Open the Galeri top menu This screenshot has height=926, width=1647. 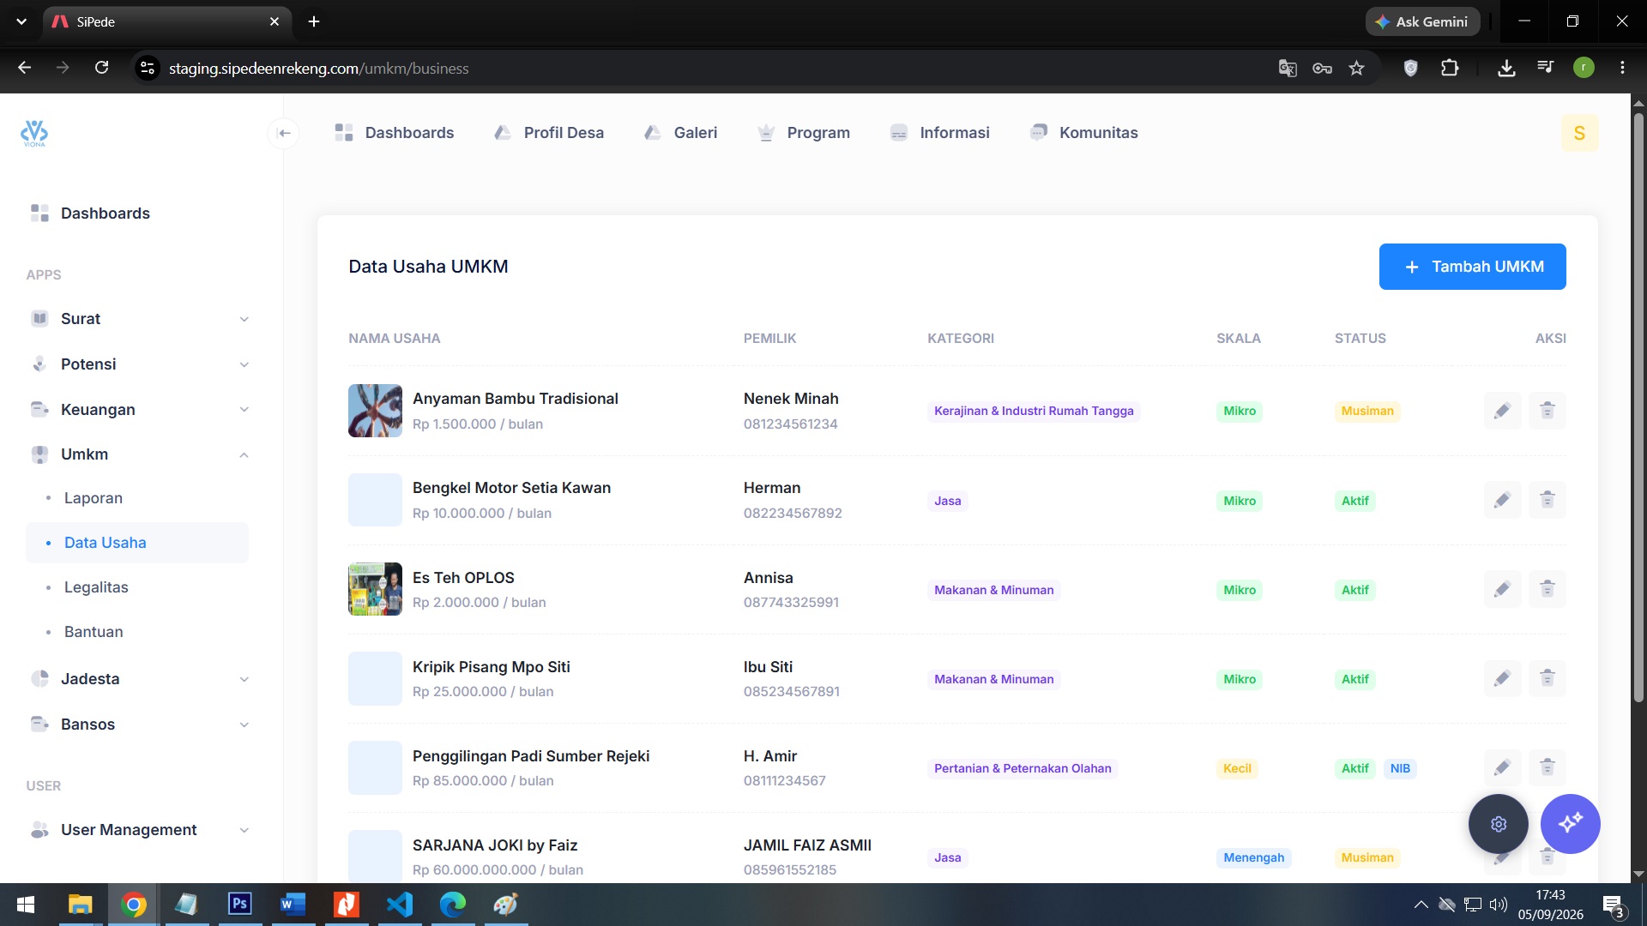(681, 133)
